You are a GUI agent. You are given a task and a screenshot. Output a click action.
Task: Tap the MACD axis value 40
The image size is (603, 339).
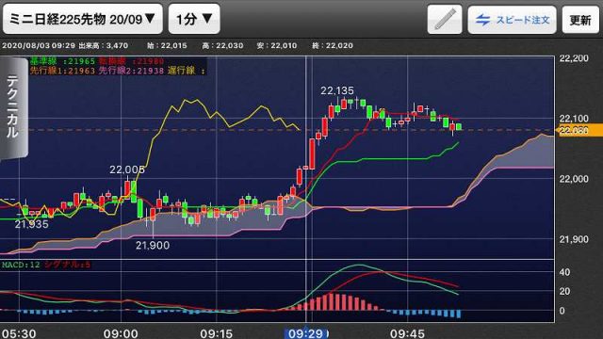pos(564,272)
